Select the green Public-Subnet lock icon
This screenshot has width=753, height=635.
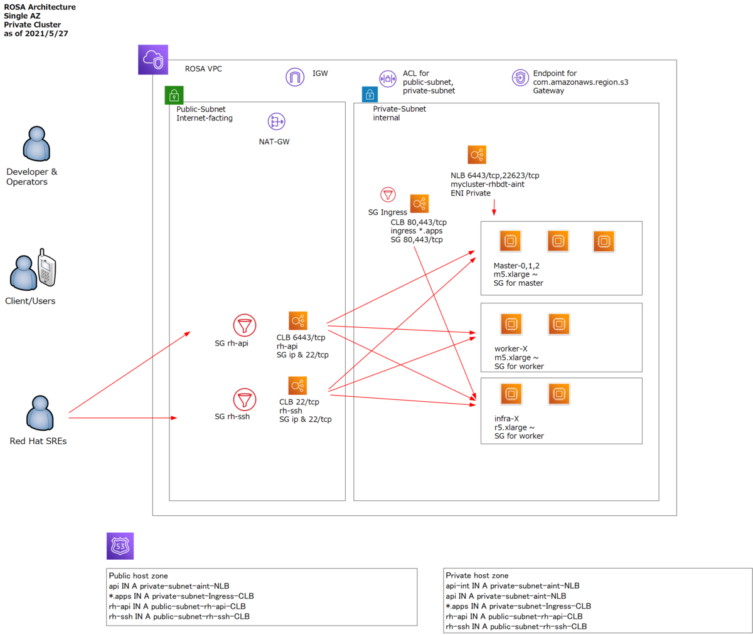point(174,95)
